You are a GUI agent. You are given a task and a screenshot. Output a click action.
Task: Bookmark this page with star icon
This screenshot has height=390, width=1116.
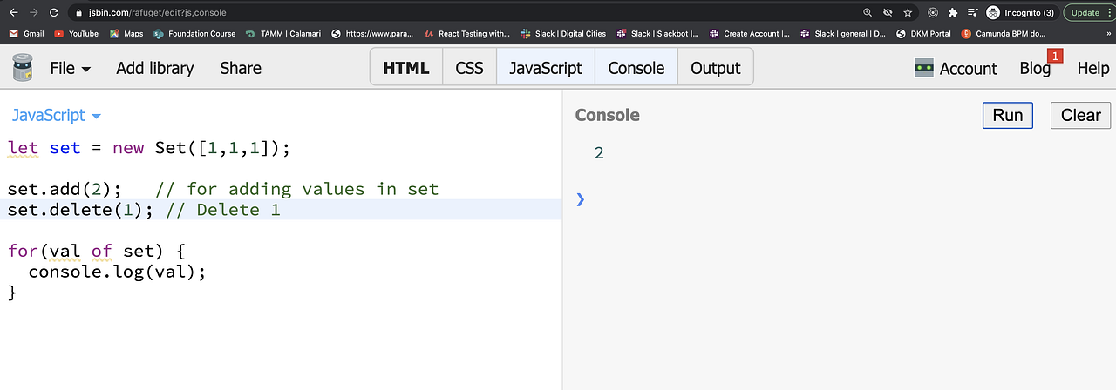click(x=908, y=13)
